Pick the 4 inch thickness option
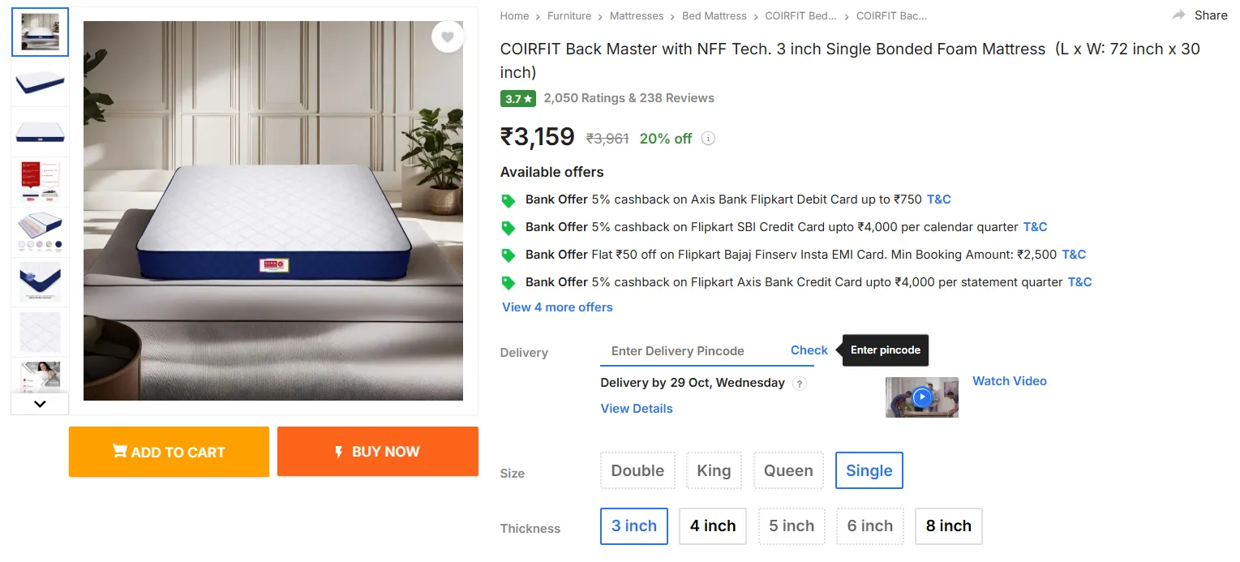Screen dimensions: 1240x562 click(713, 526)
